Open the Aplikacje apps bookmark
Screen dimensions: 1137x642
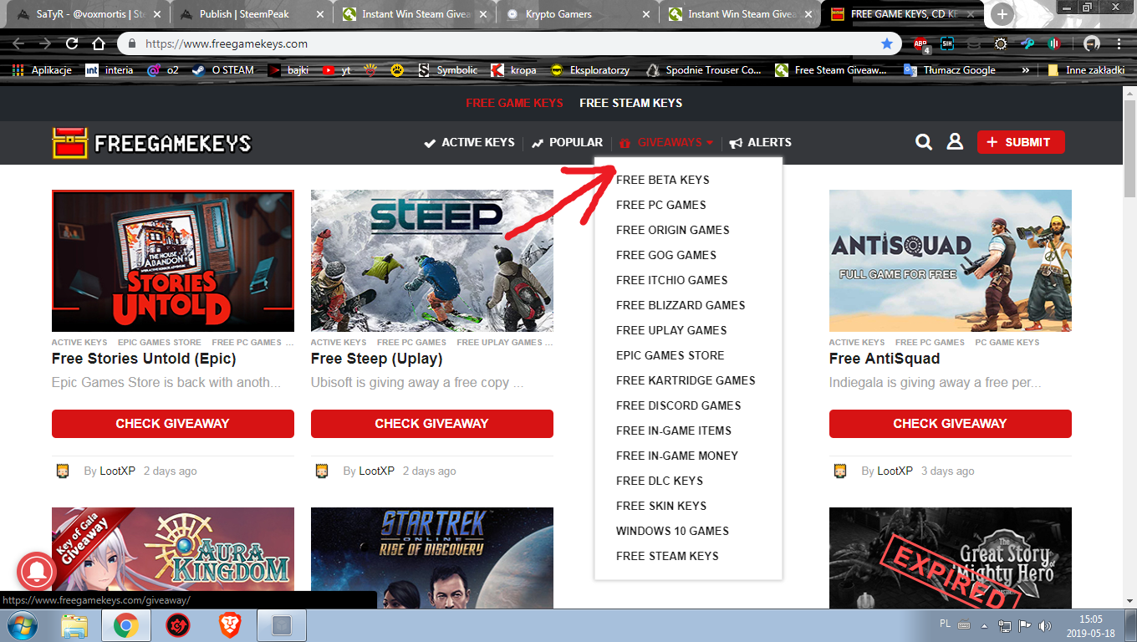43,70
